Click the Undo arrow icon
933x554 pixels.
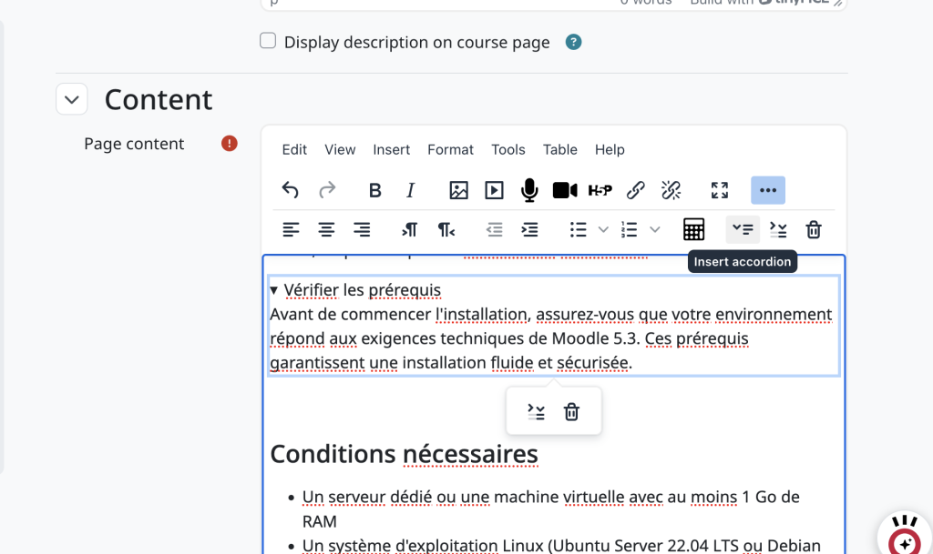click(291, 190)
